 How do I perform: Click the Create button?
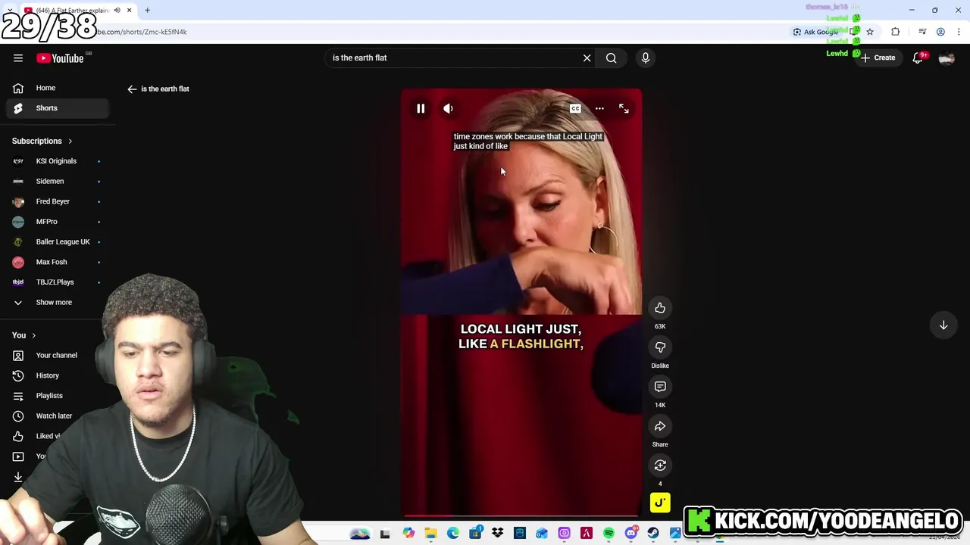point(878,58)
